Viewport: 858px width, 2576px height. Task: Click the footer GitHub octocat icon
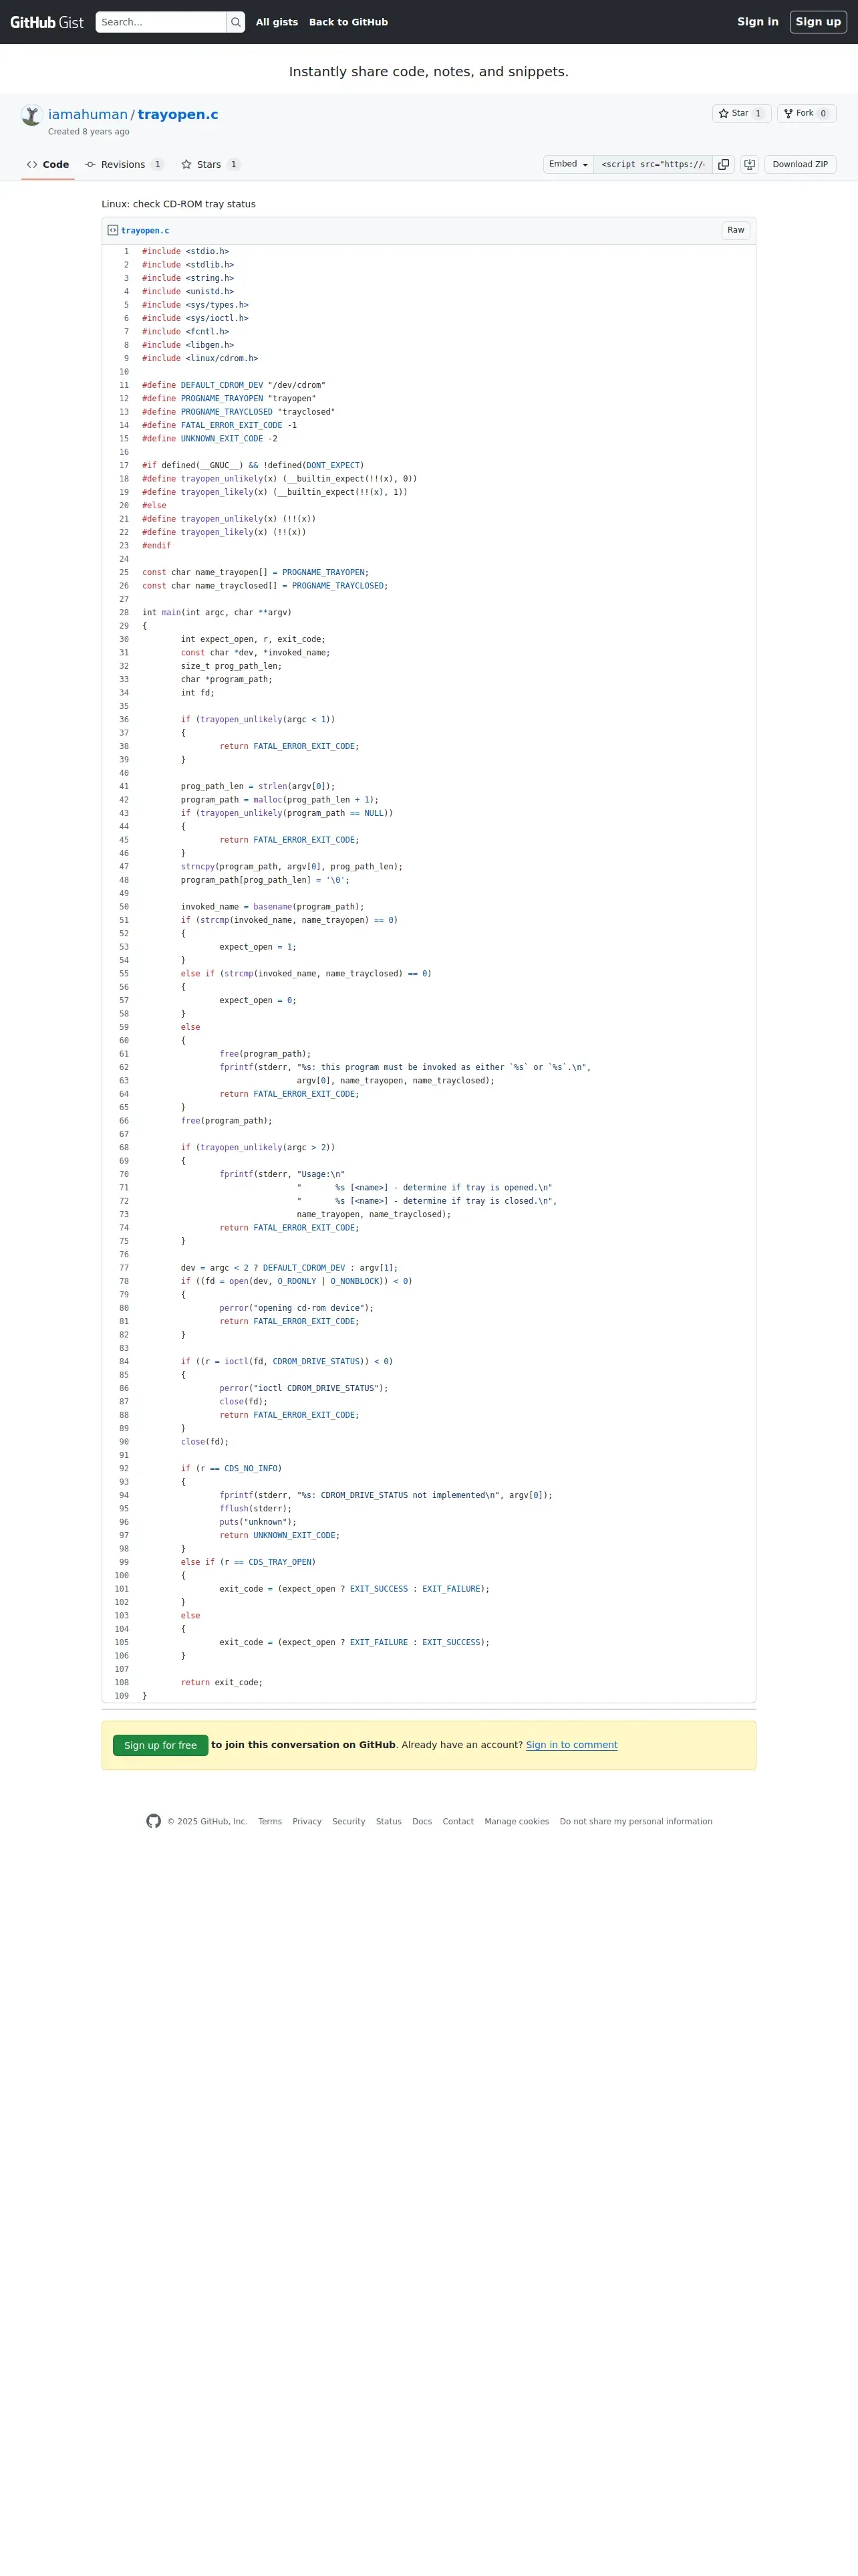(154, 1822)
